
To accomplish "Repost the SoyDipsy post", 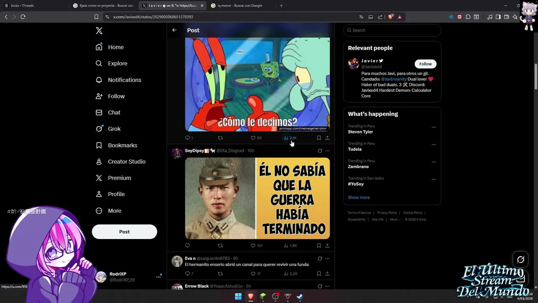I will point(220,246).
